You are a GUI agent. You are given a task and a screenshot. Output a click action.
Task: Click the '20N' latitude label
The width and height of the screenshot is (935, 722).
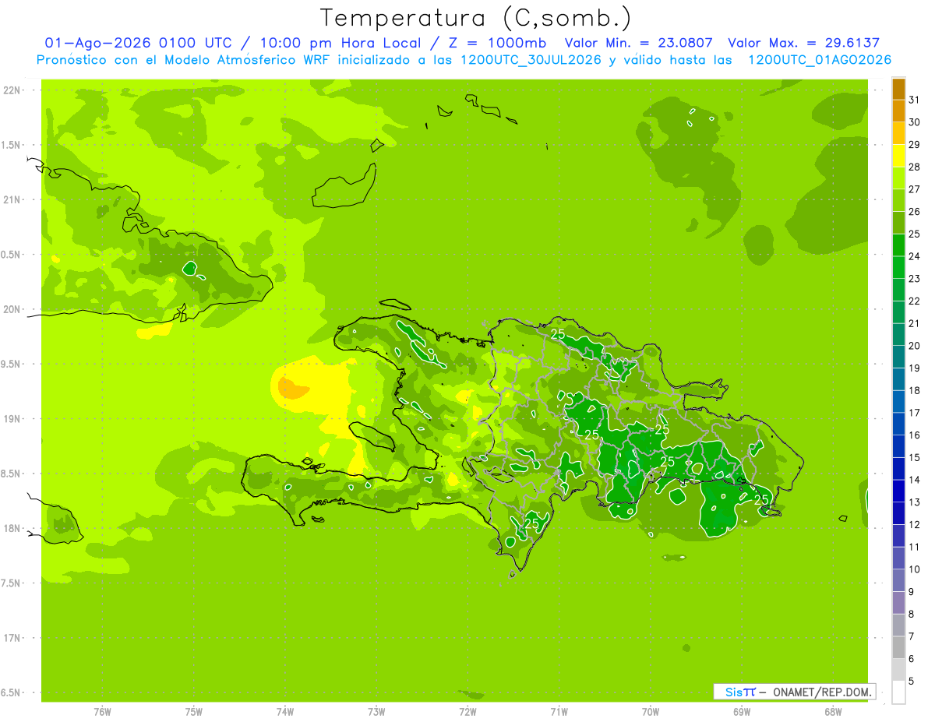(x=12, y=310)
